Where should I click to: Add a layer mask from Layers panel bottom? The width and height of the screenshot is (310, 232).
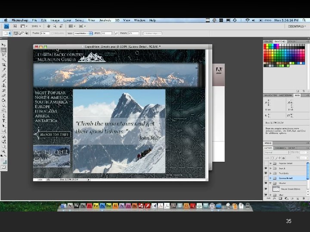[x=280, y=198]
